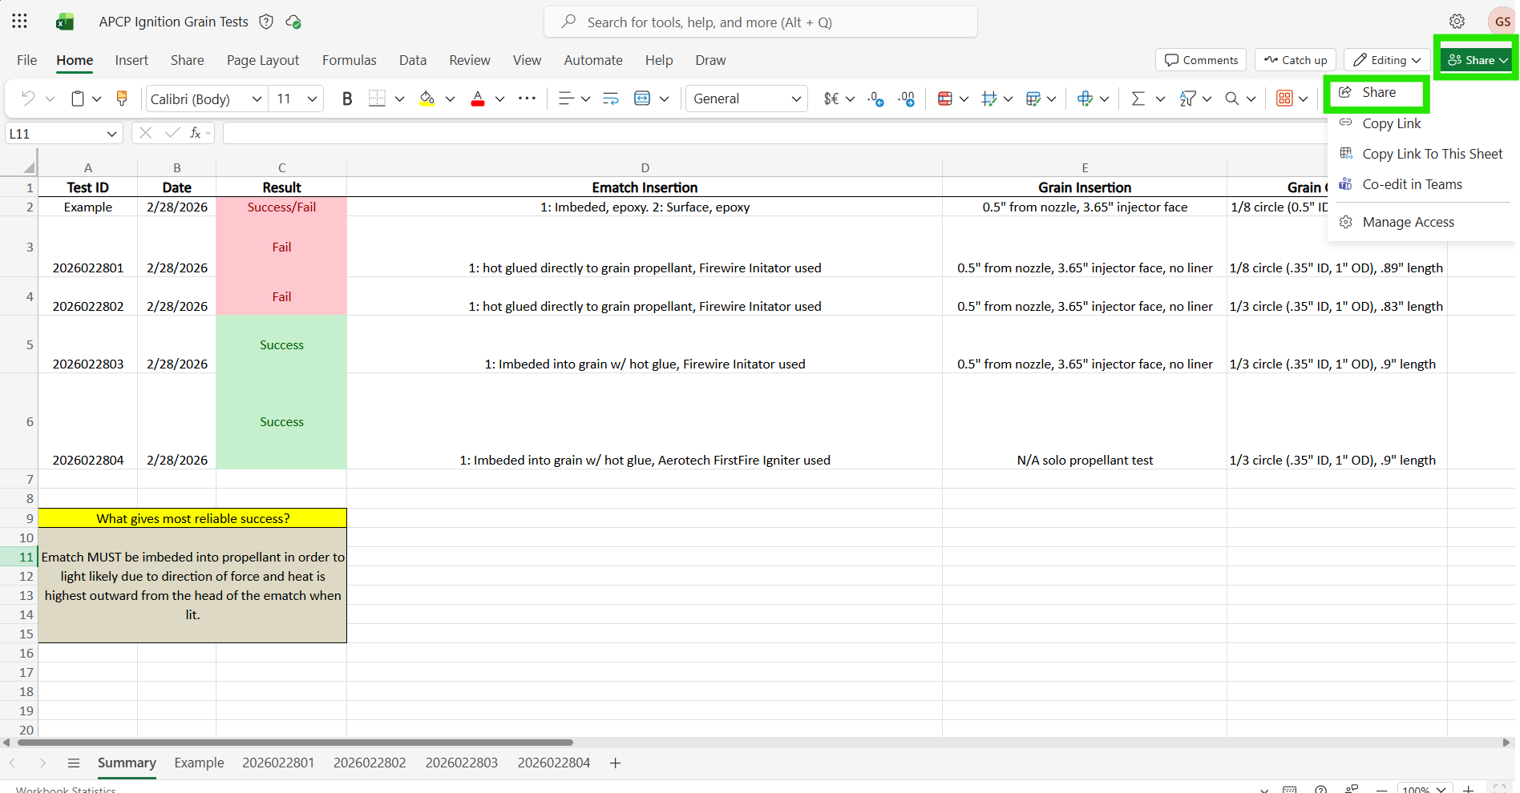The image size is (1520, 793).
Task: Click the Conditional Formatting icon
Action: pyautogui.click(x=945, y=99)
